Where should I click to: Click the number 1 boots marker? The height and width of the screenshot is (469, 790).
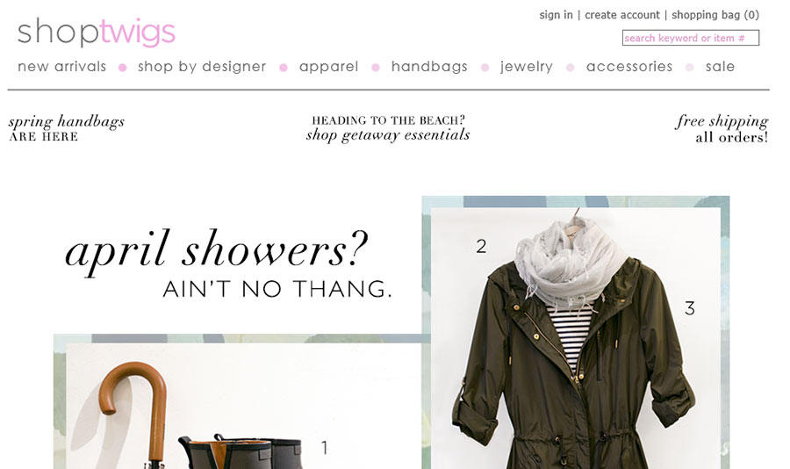pyautogui.click(x=325, y=447)
